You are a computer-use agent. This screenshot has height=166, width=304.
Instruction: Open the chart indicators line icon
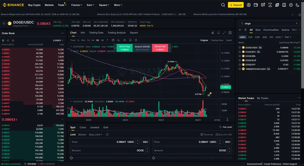point(119,40)
